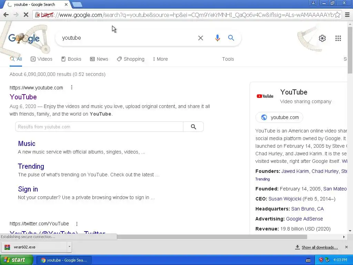Click the San Mateo founded location link
This screenshot has width=353, height=265.
335,189
